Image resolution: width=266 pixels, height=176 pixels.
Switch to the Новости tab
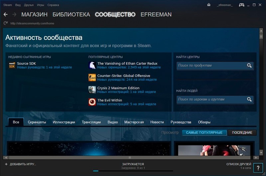157,122
